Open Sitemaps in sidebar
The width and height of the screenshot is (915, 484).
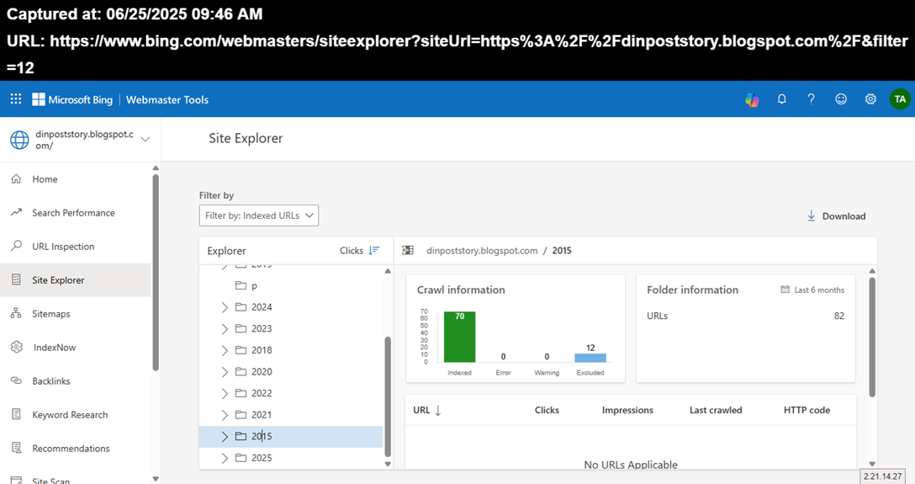pyautogui.click(x=76, y=313)
